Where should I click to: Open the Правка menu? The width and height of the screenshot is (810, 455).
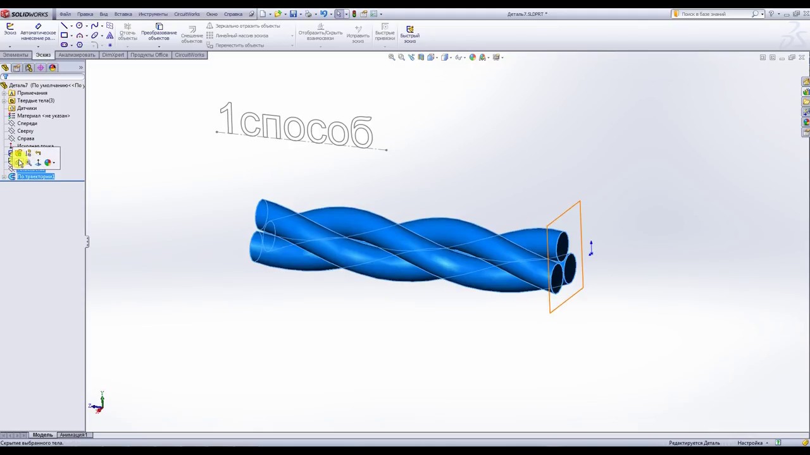tap(85, 14)
